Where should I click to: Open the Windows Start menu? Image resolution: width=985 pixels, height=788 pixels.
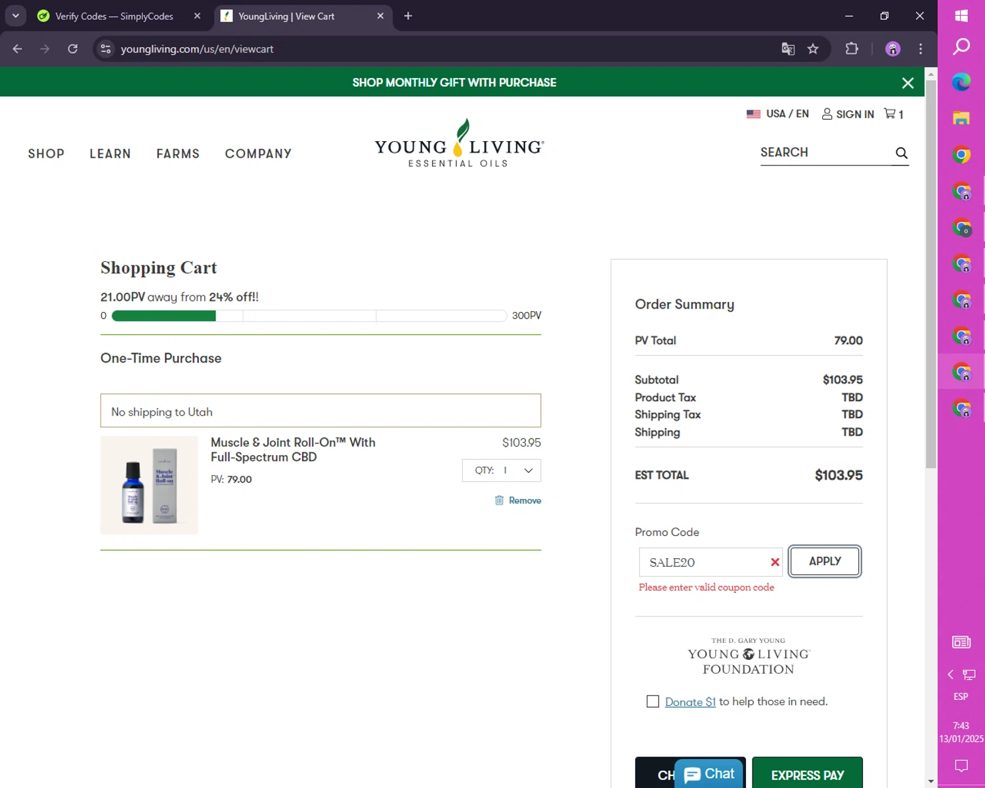click(961, 16)
